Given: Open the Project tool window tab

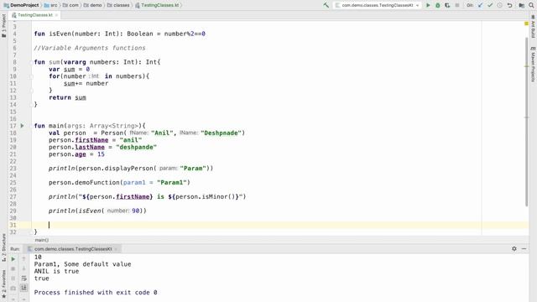Looking at the screenshot, I should [3, 26].
